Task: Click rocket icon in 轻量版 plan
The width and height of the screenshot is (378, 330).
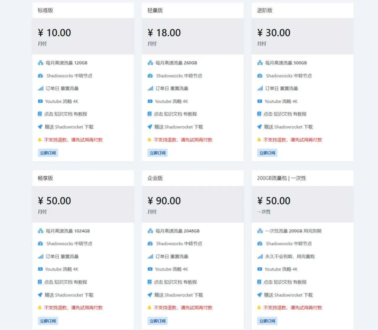Action: click(x=150, y=127)
